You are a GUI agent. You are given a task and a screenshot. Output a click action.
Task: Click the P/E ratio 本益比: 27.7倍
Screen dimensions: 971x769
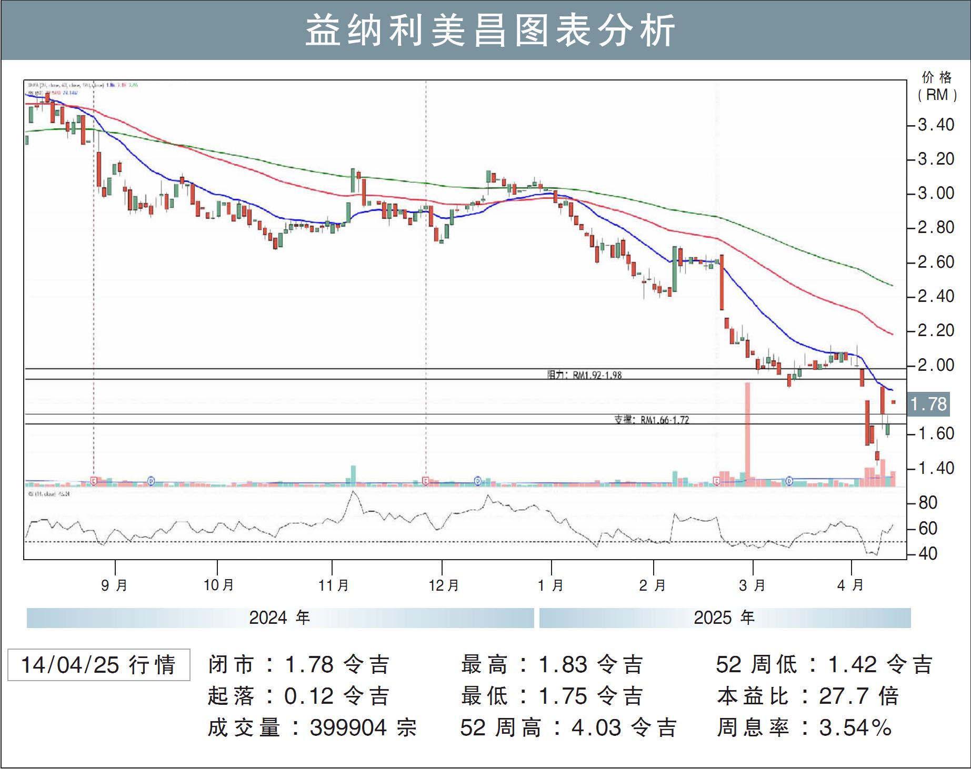808,696
